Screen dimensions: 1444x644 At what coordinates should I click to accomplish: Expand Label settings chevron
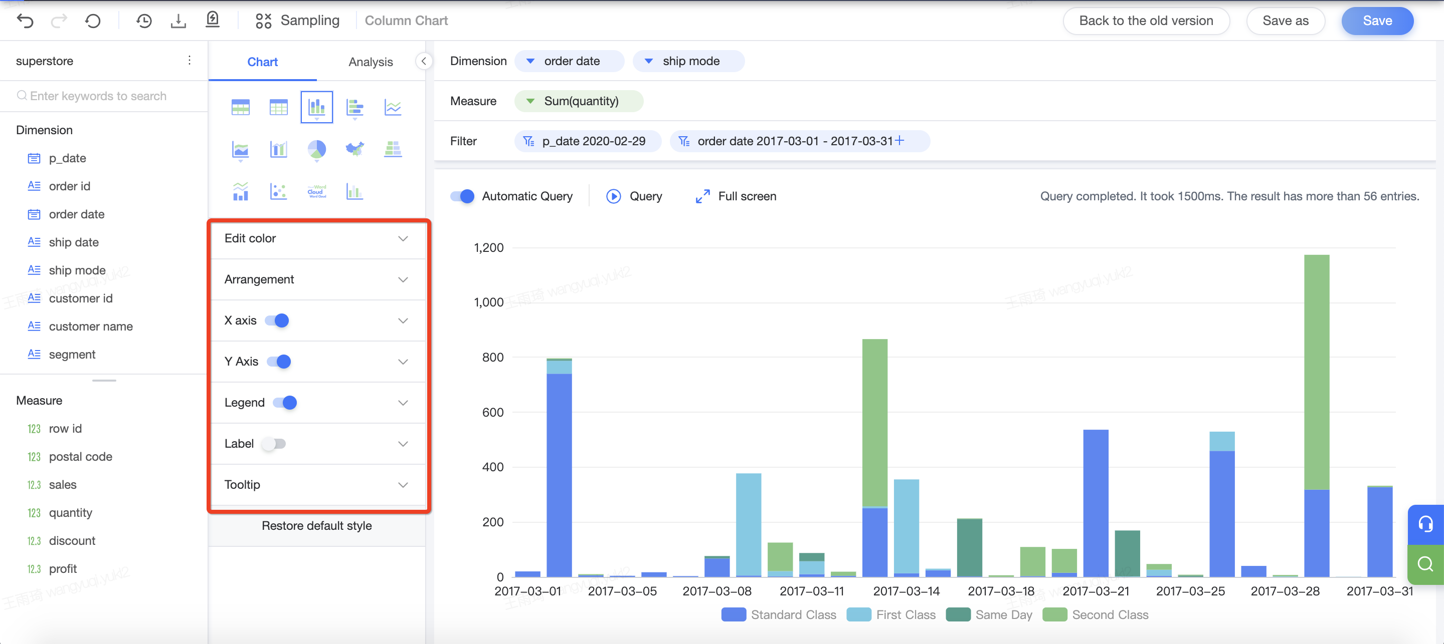(x=403, y=444)
